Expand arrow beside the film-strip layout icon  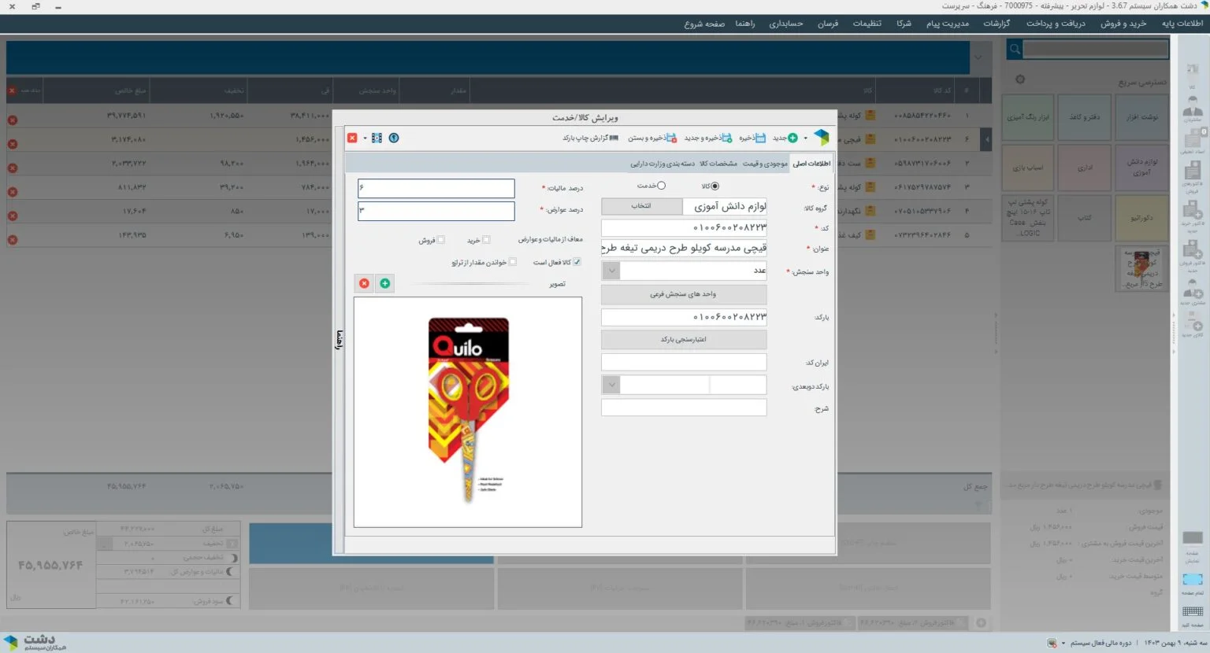(365, 138)
